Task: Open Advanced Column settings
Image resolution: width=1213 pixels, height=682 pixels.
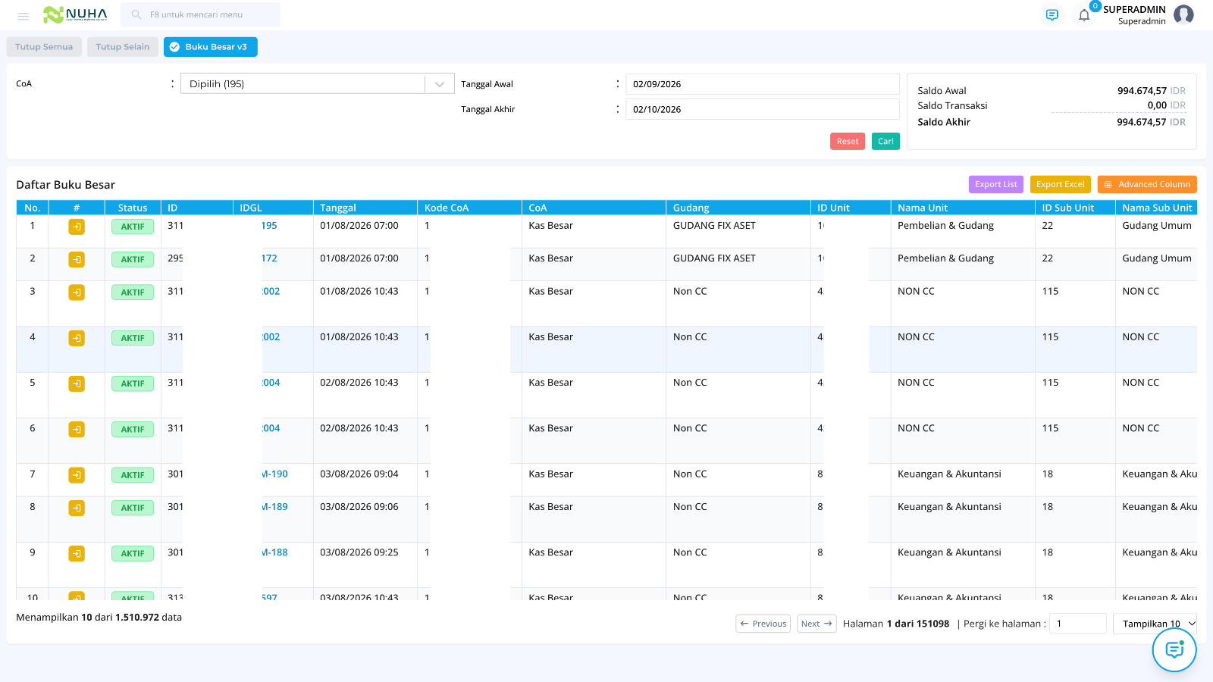Action: (x=1147, y=184)
